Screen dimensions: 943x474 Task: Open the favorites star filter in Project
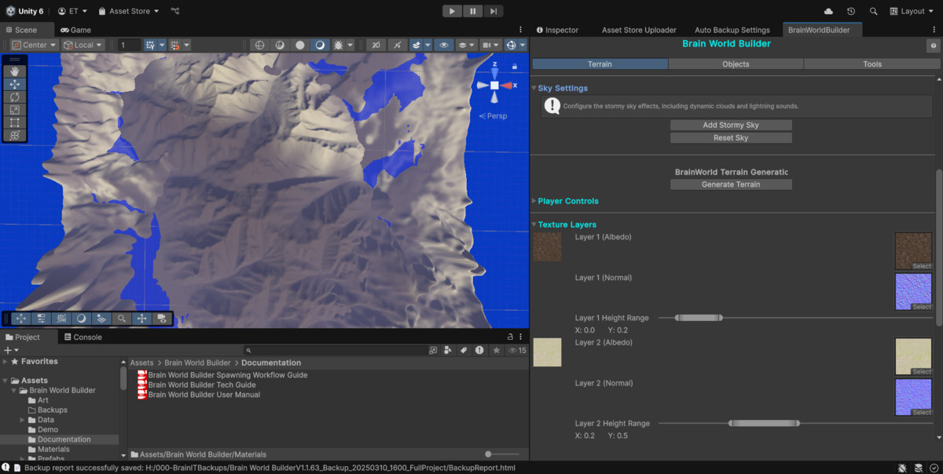(x=496, y=350)
